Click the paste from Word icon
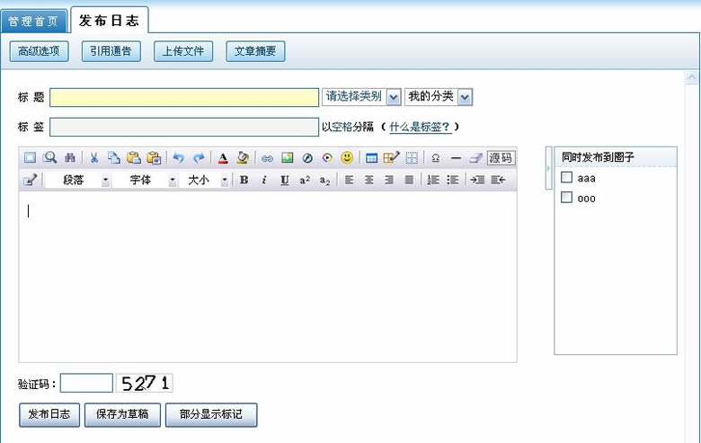The width and height of the screenshot is (701, 443). [x=154, y=158]
